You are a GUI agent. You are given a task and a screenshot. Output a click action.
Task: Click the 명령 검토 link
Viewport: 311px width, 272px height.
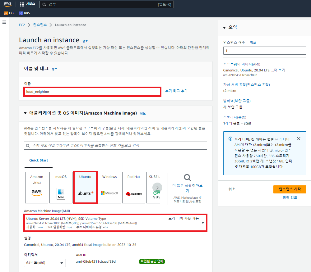pos(290,197)
